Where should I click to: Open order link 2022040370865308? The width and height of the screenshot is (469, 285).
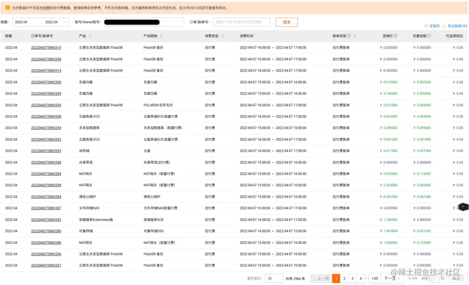pos(46,117)
